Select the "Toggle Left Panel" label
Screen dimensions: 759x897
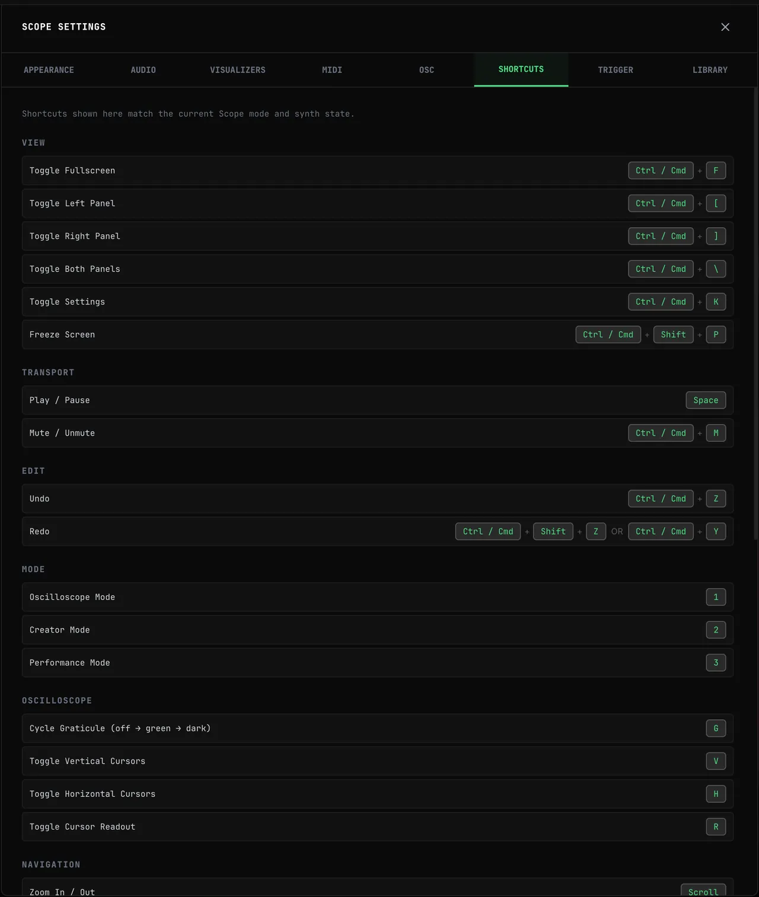72,203
